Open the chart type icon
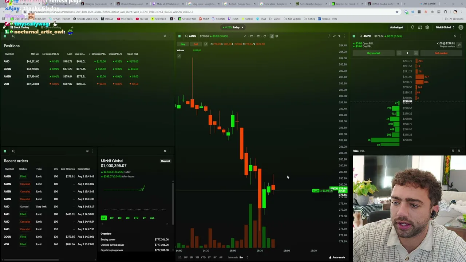Screen dimensions: 466x262 click(x=334, y=36)
